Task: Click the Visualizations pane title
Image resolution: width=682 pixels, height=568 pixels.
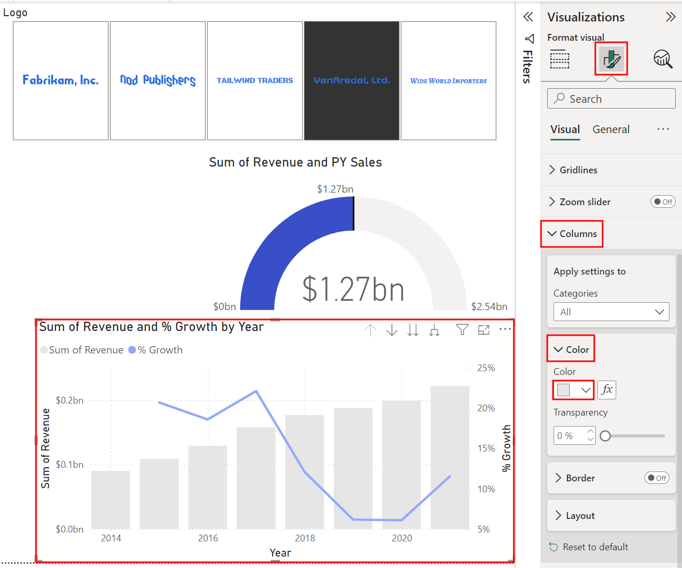Action: click(x=586, y=17)
